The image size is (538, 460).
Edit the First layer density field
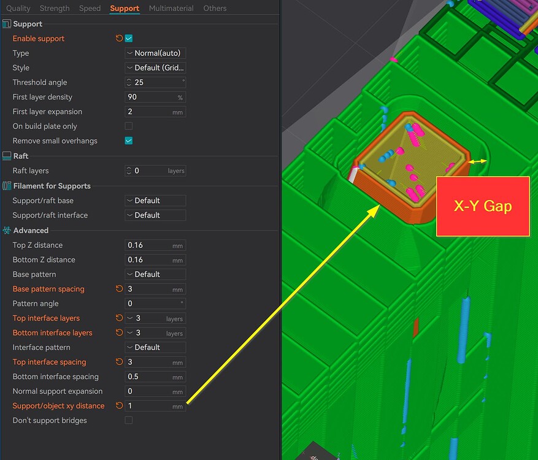155,97
